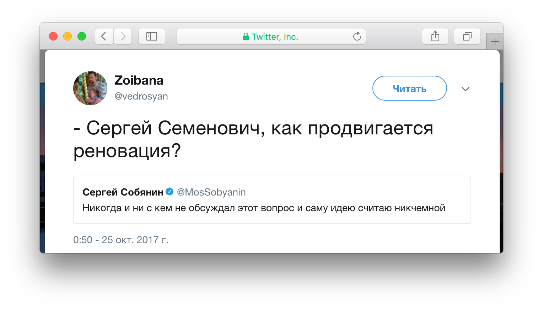Expand the tweet options chevron
This screenshot has height=310, width=543.
pos(465,89)
